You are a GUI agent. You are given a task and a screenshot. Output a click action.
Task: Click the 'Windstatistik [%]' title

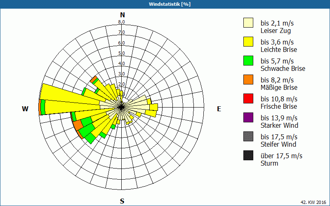[170, 4]
